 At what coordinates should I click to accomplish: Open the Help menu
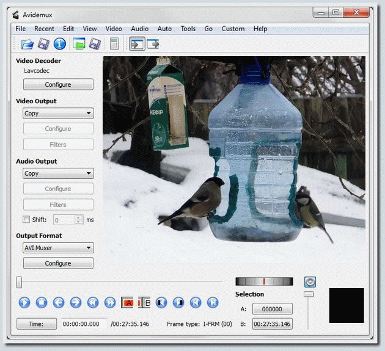coord(260,29)
